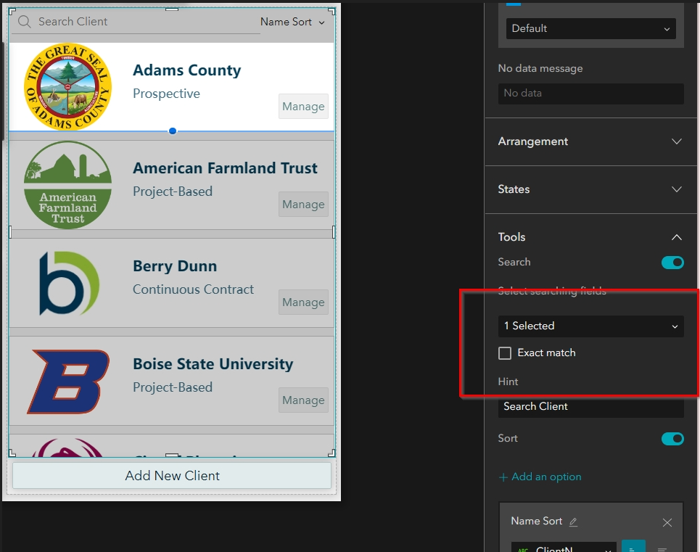Click the highlighted ascending sort order icon

click(633, 547)
